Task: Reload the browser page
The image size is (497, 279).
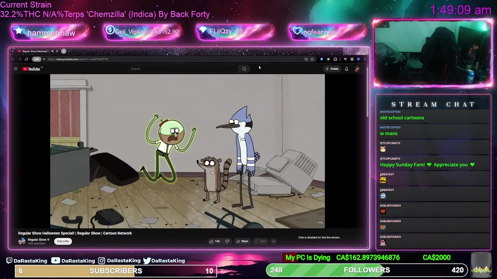Action: (x=26, y=59)
